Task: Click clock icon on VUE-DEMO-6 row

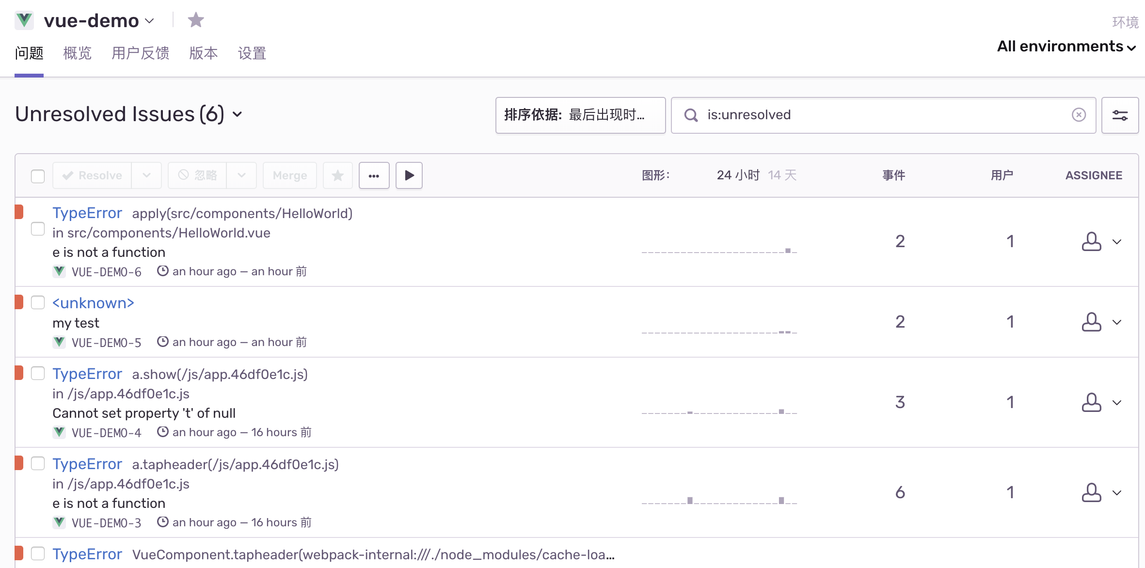Action: [x=163, y=271]
